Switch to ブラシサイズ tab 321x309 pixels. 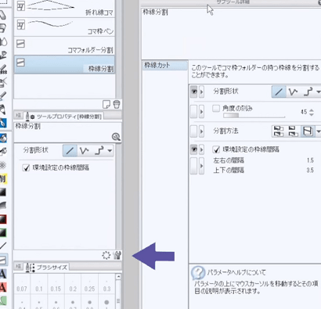pyautogui.click(x=46, y=267)
